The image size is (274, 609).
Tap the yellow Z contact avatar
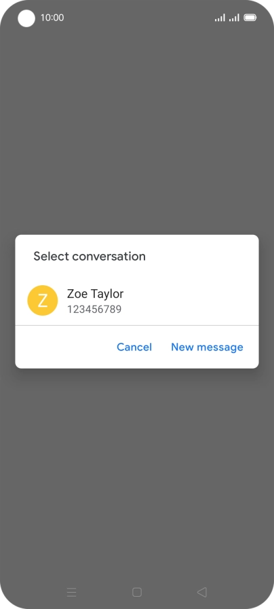tap(42, 300)
